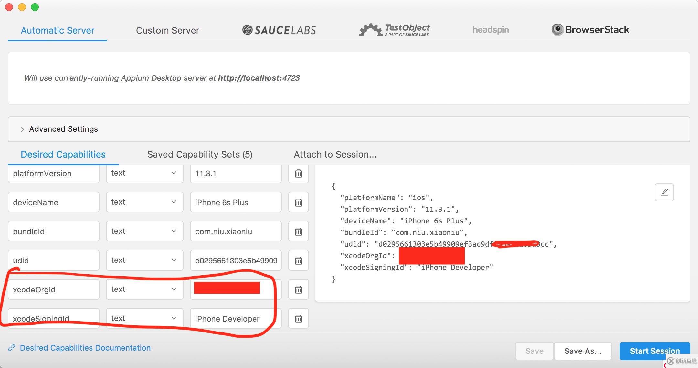Open type dropdown for the xcodeOrgId row
Viewport: 698px width, 368px height.
(144, 289)
